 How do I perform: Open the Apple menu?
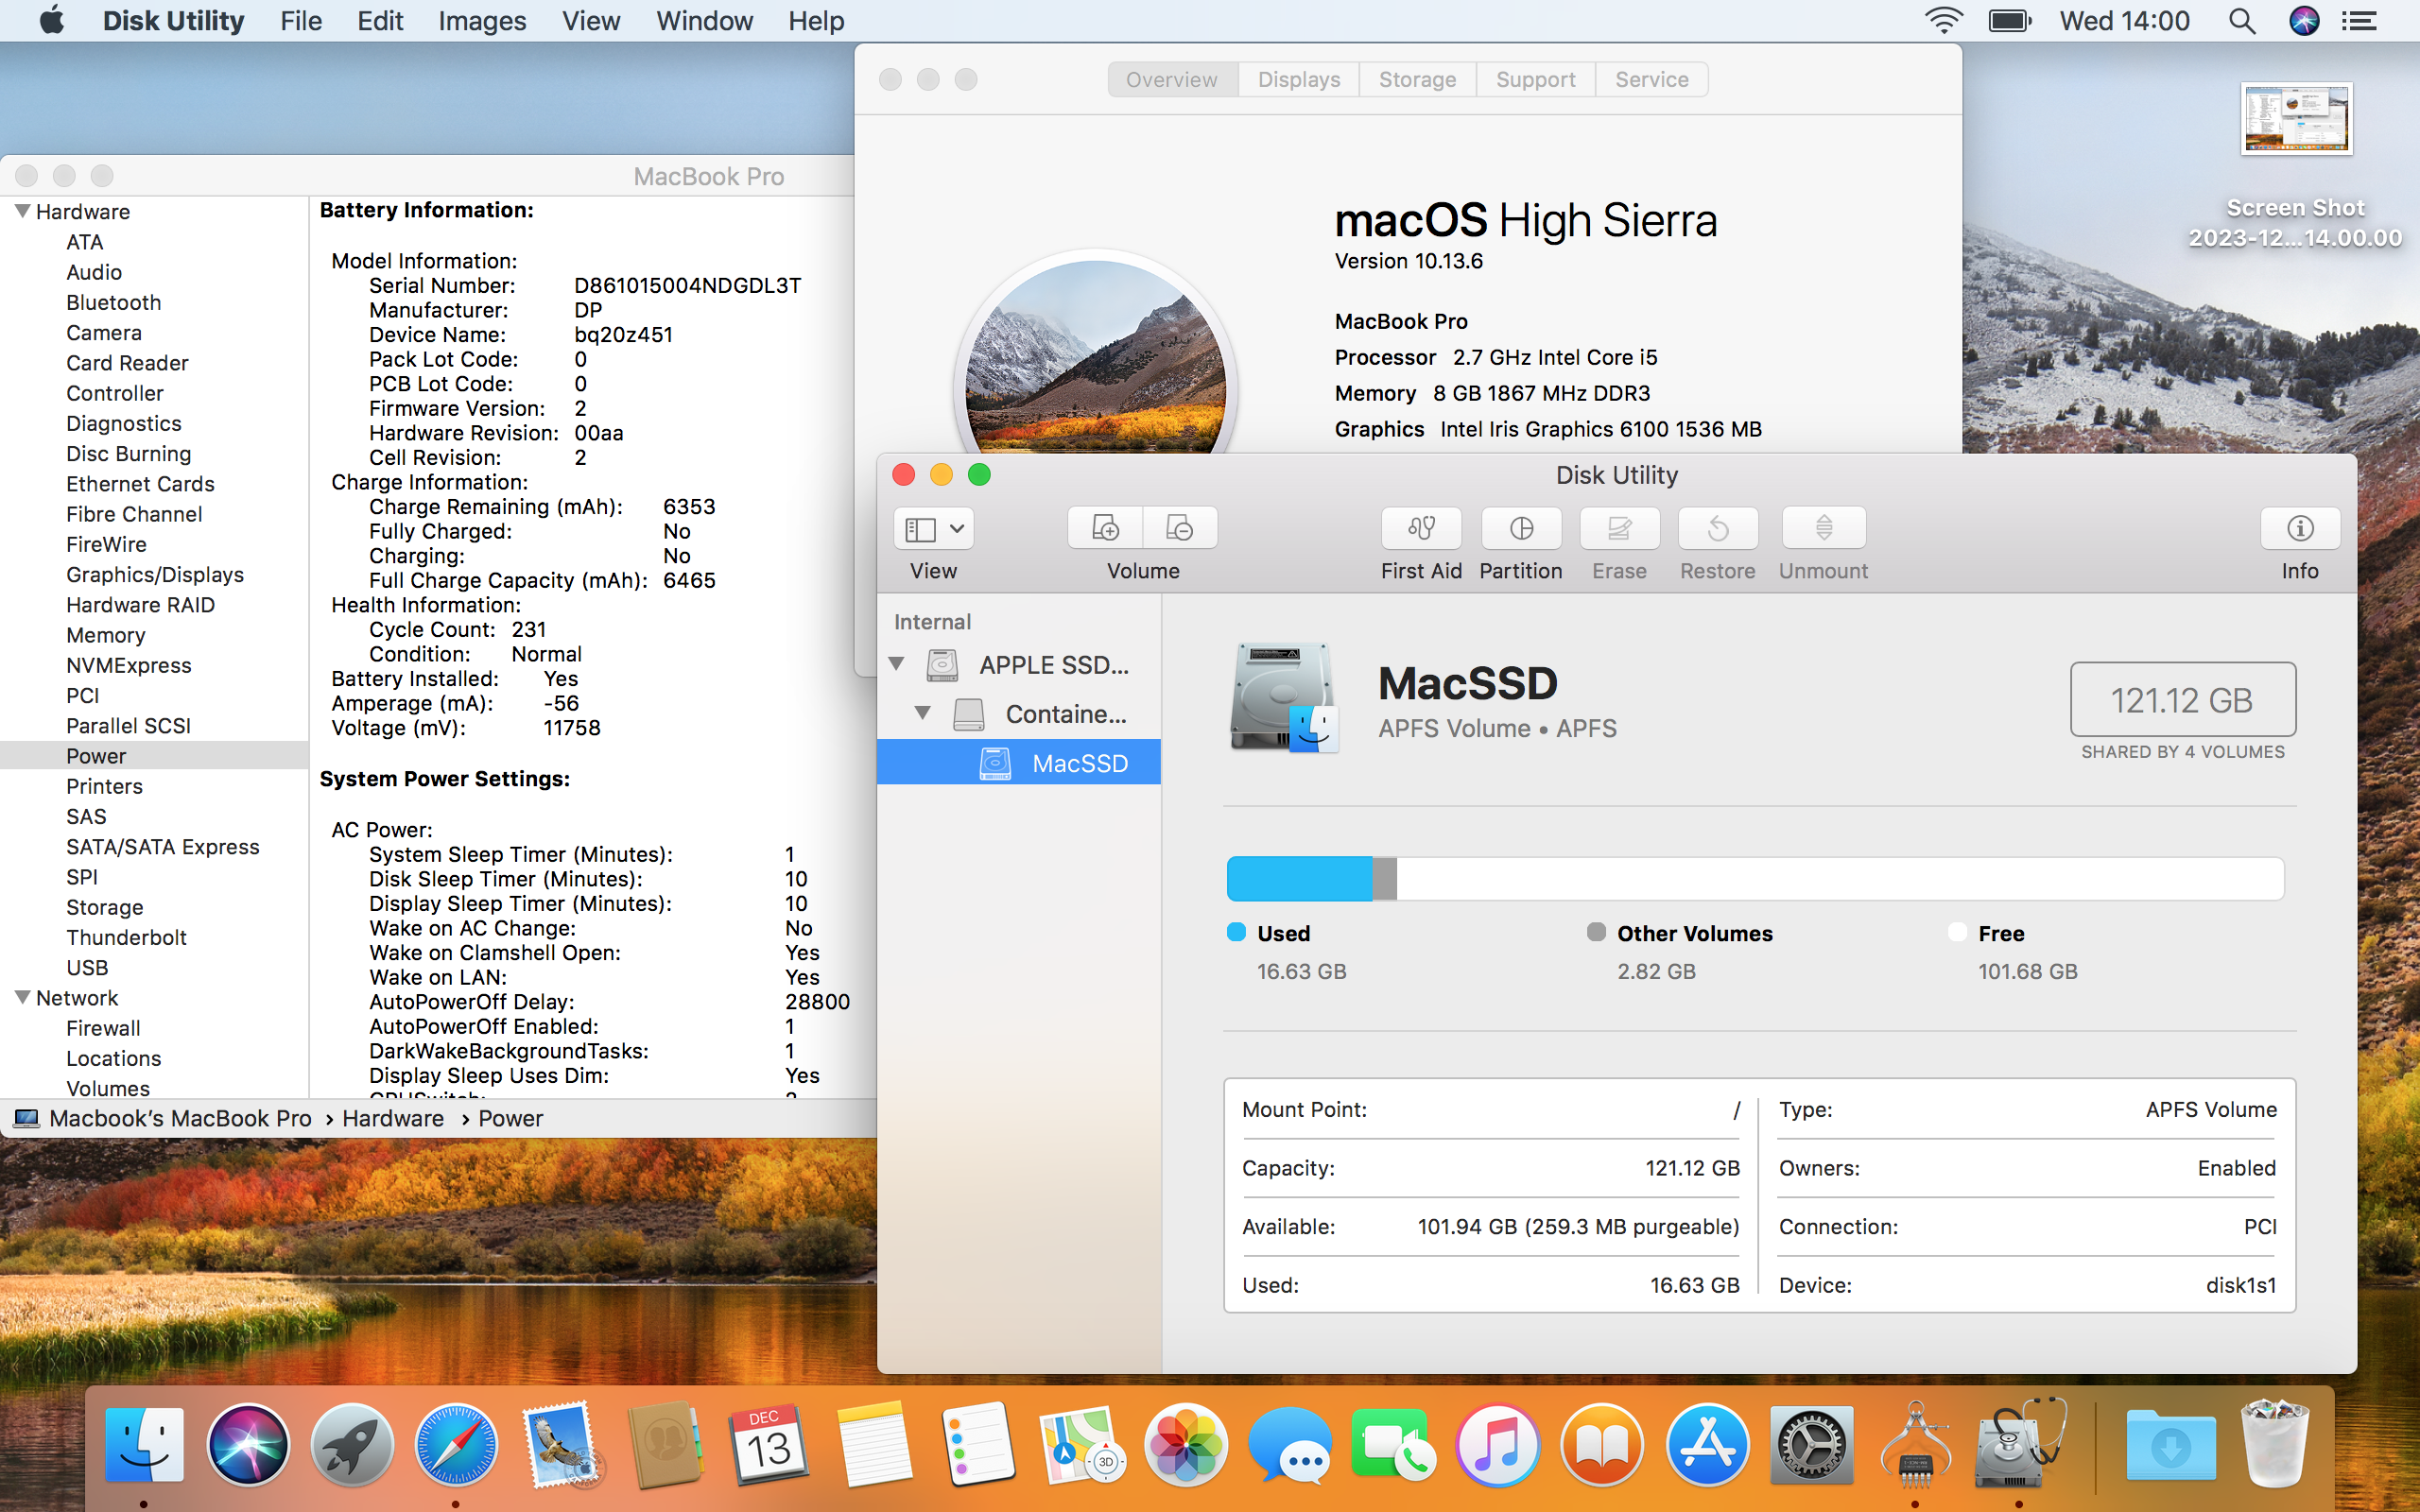(52, 20)
